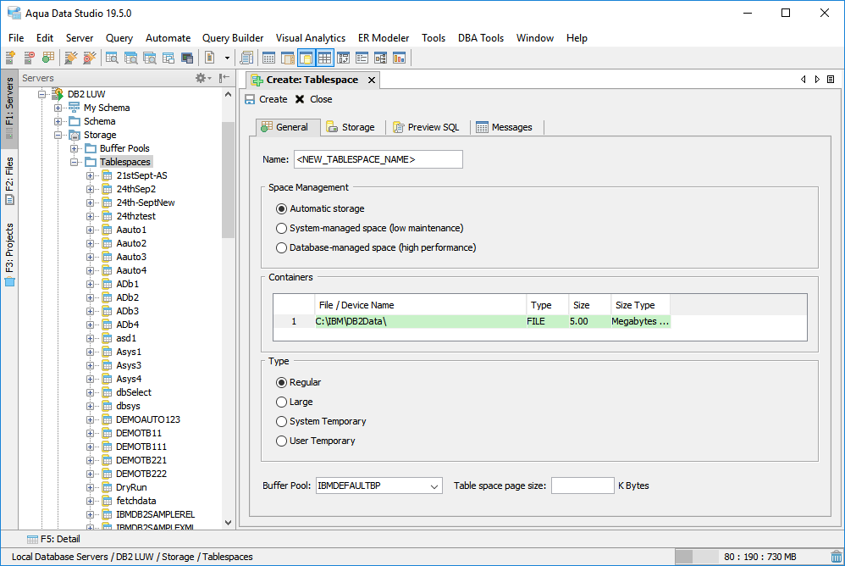Viewport: 845px width, 566px height.
Task: Click the tablespace Name input field
Action: coord(378,159)
